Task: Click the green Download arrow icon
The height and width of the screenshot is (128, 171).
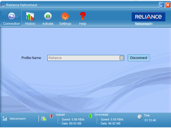Action: tap(90, 116)
